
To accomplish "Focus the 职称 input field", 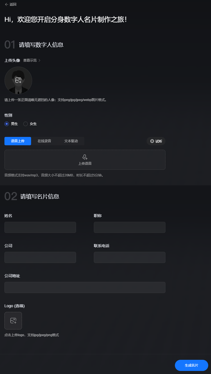I will coord(130,227).
